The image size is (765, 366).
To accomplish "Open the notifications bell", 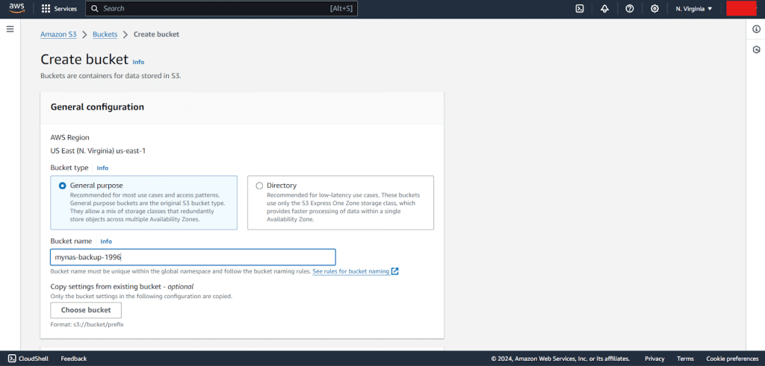I will [604, 9].
